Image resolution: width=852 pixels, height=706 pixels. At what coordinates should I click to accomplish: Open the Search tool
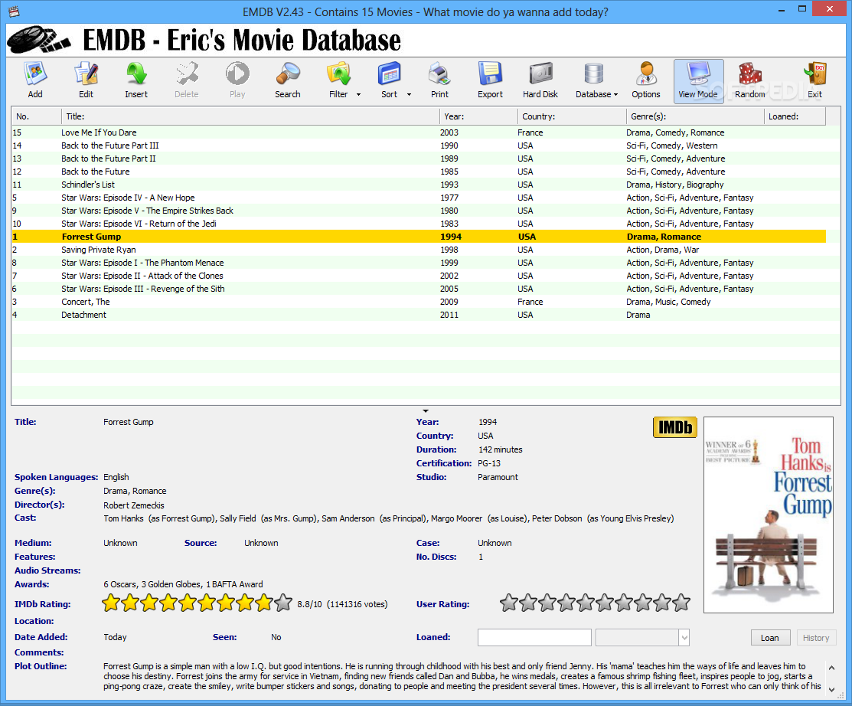pyautogui.click(x=287, y=80)
